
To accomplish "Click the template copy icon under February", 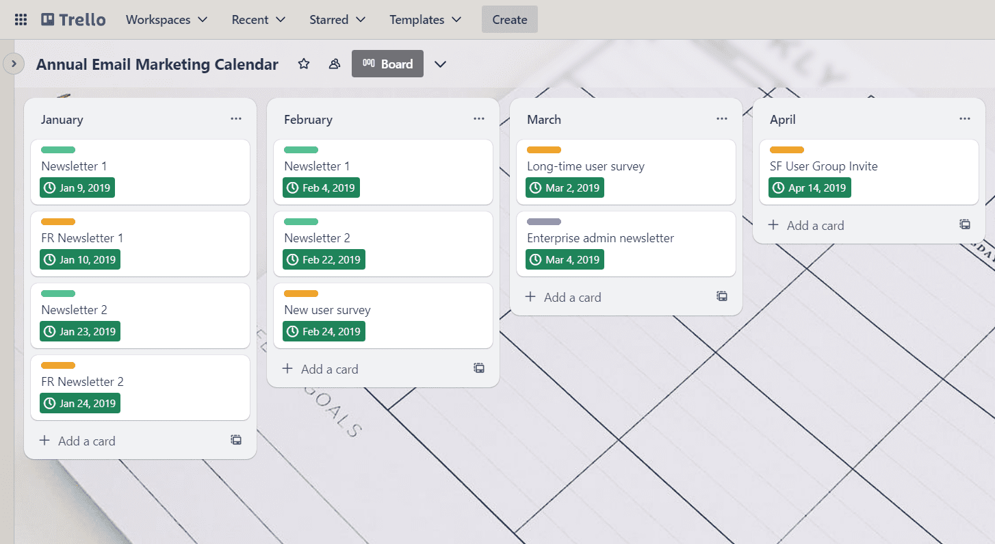I will click(x=479, y=367).
